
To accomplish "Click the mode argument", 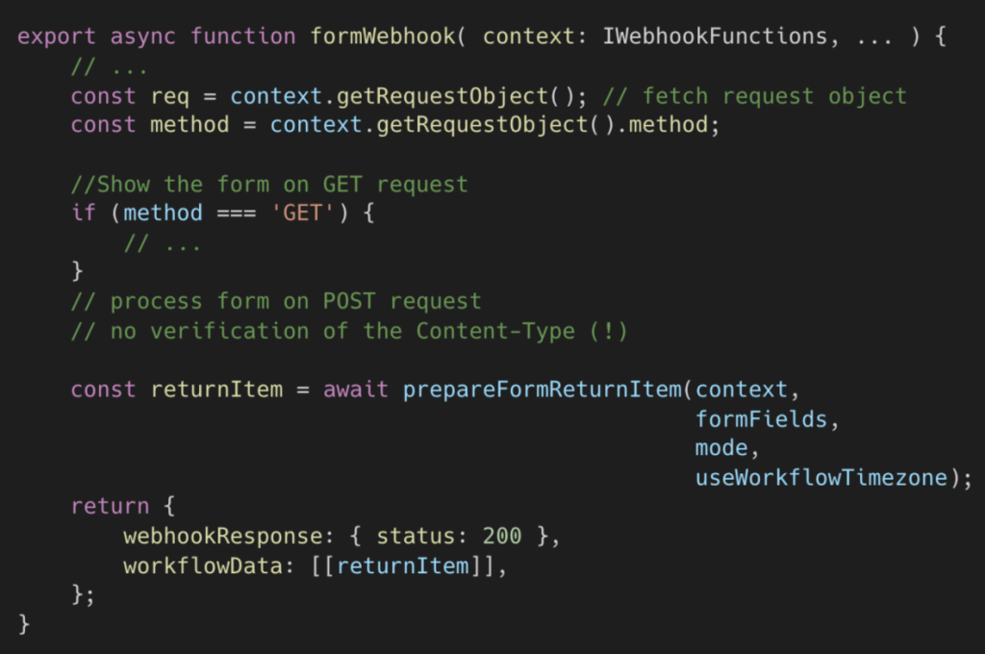I will (721, 448).
